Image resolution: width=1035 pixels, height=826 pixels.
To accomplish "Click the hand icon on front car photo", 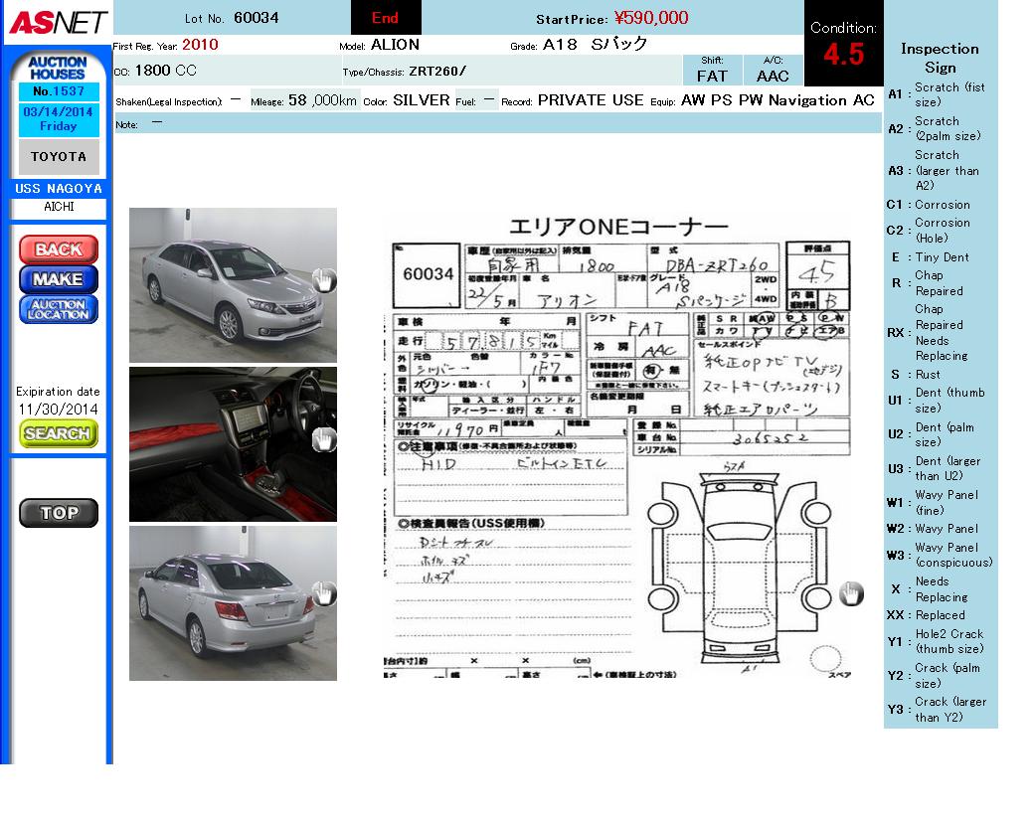I will pos(324,281).
